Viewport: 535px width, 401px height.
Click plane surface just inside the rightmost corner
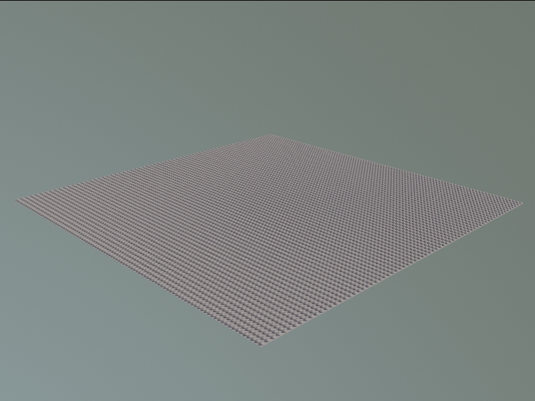(505, 201)
